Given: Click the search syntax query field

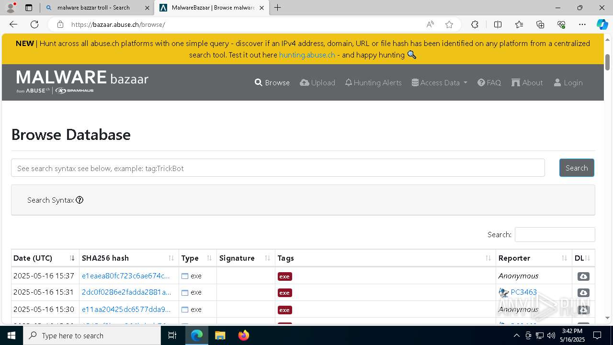Looking at the screenshot, I should point(278,168).
